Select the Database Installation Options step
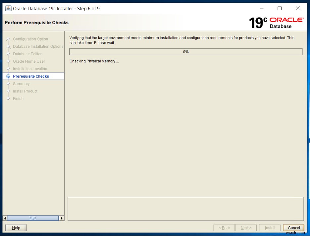 [38, 46]
